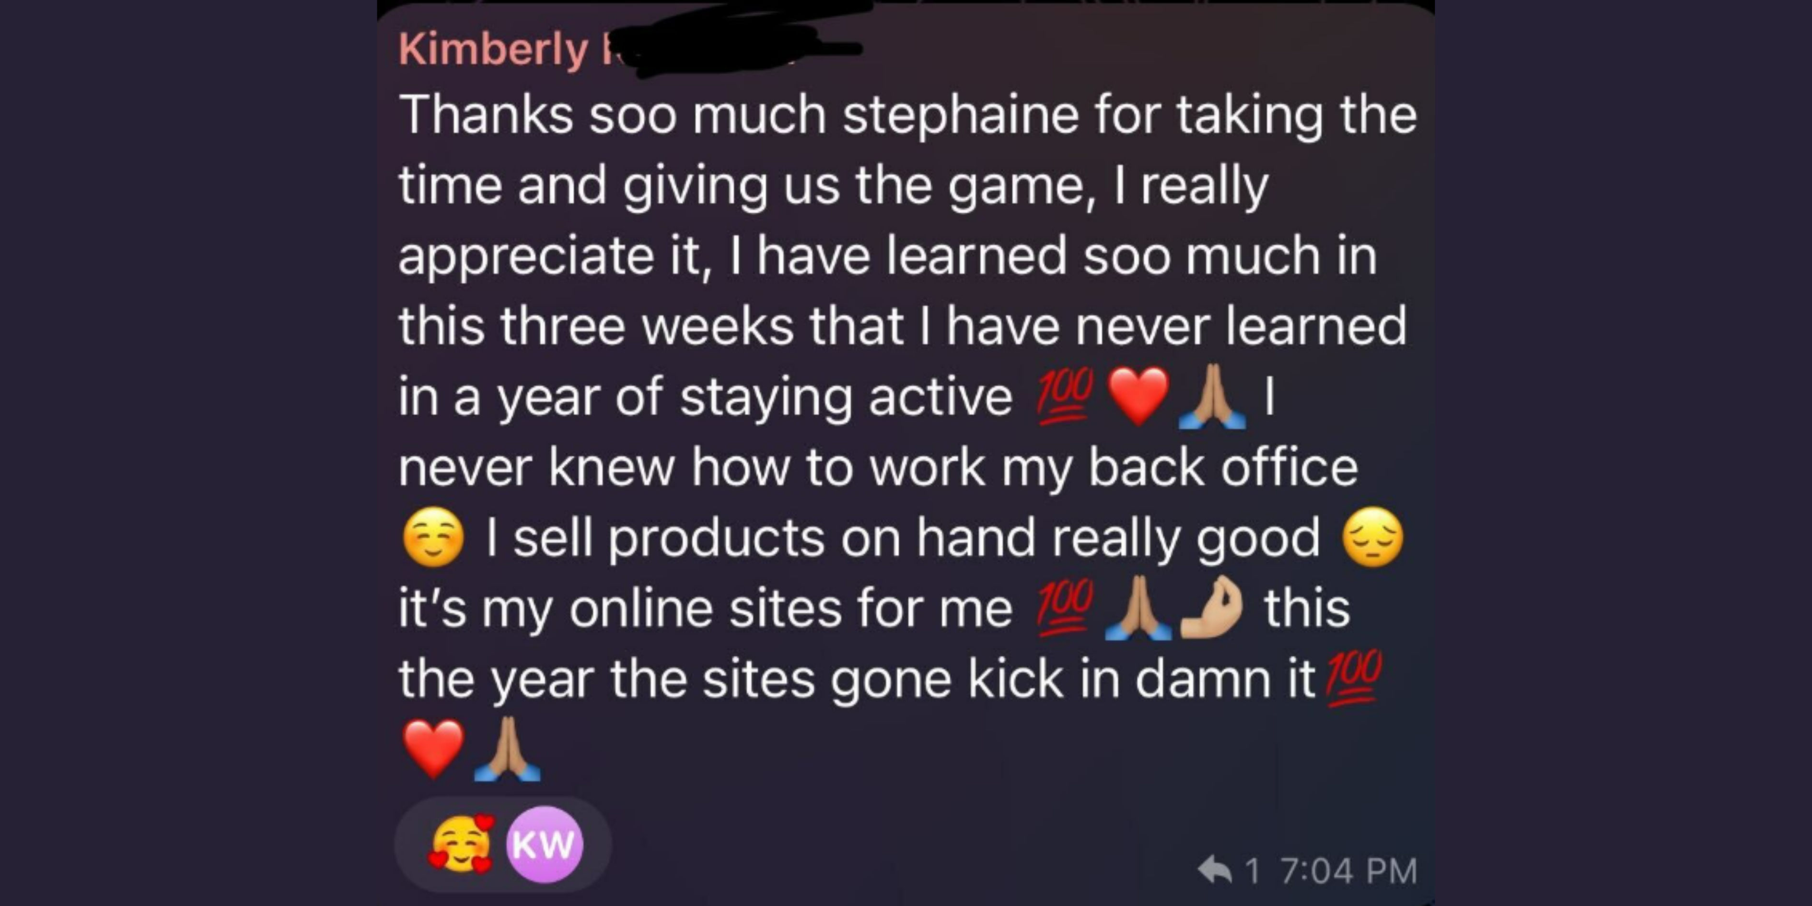Click the word "stephaine" in the message
This screenshot has height=906, width=1812.
click(960, 115)
